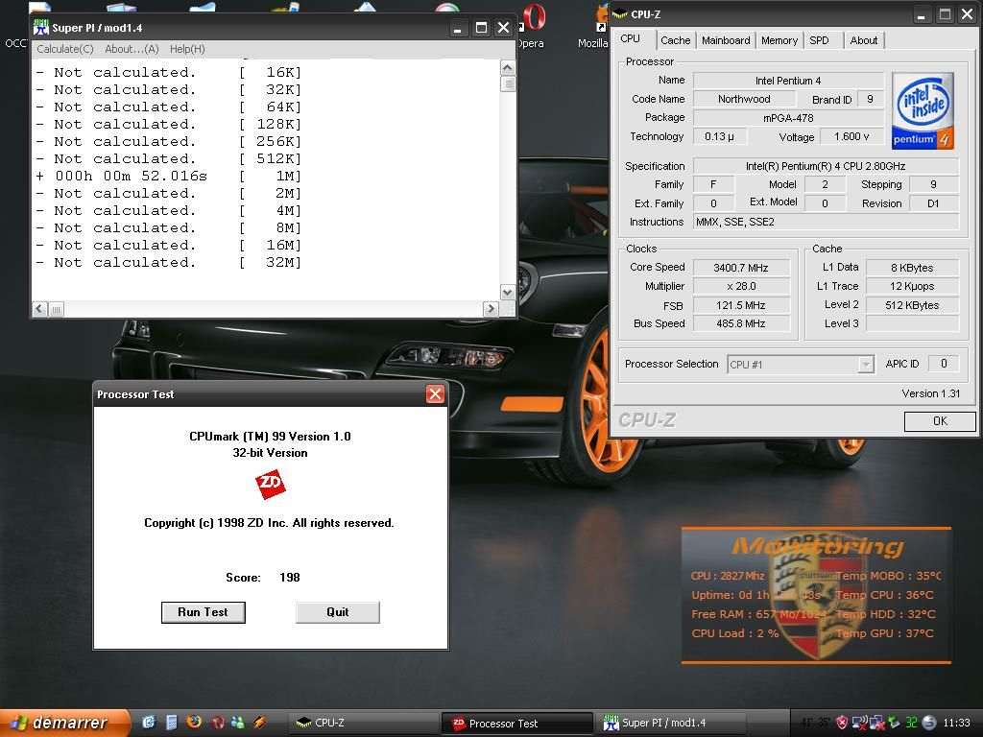Image resolution: width=983 pixels, height=737 pixels.
Task: Switch to CPU-Z via taskbar button
Action: pos(362,724)
